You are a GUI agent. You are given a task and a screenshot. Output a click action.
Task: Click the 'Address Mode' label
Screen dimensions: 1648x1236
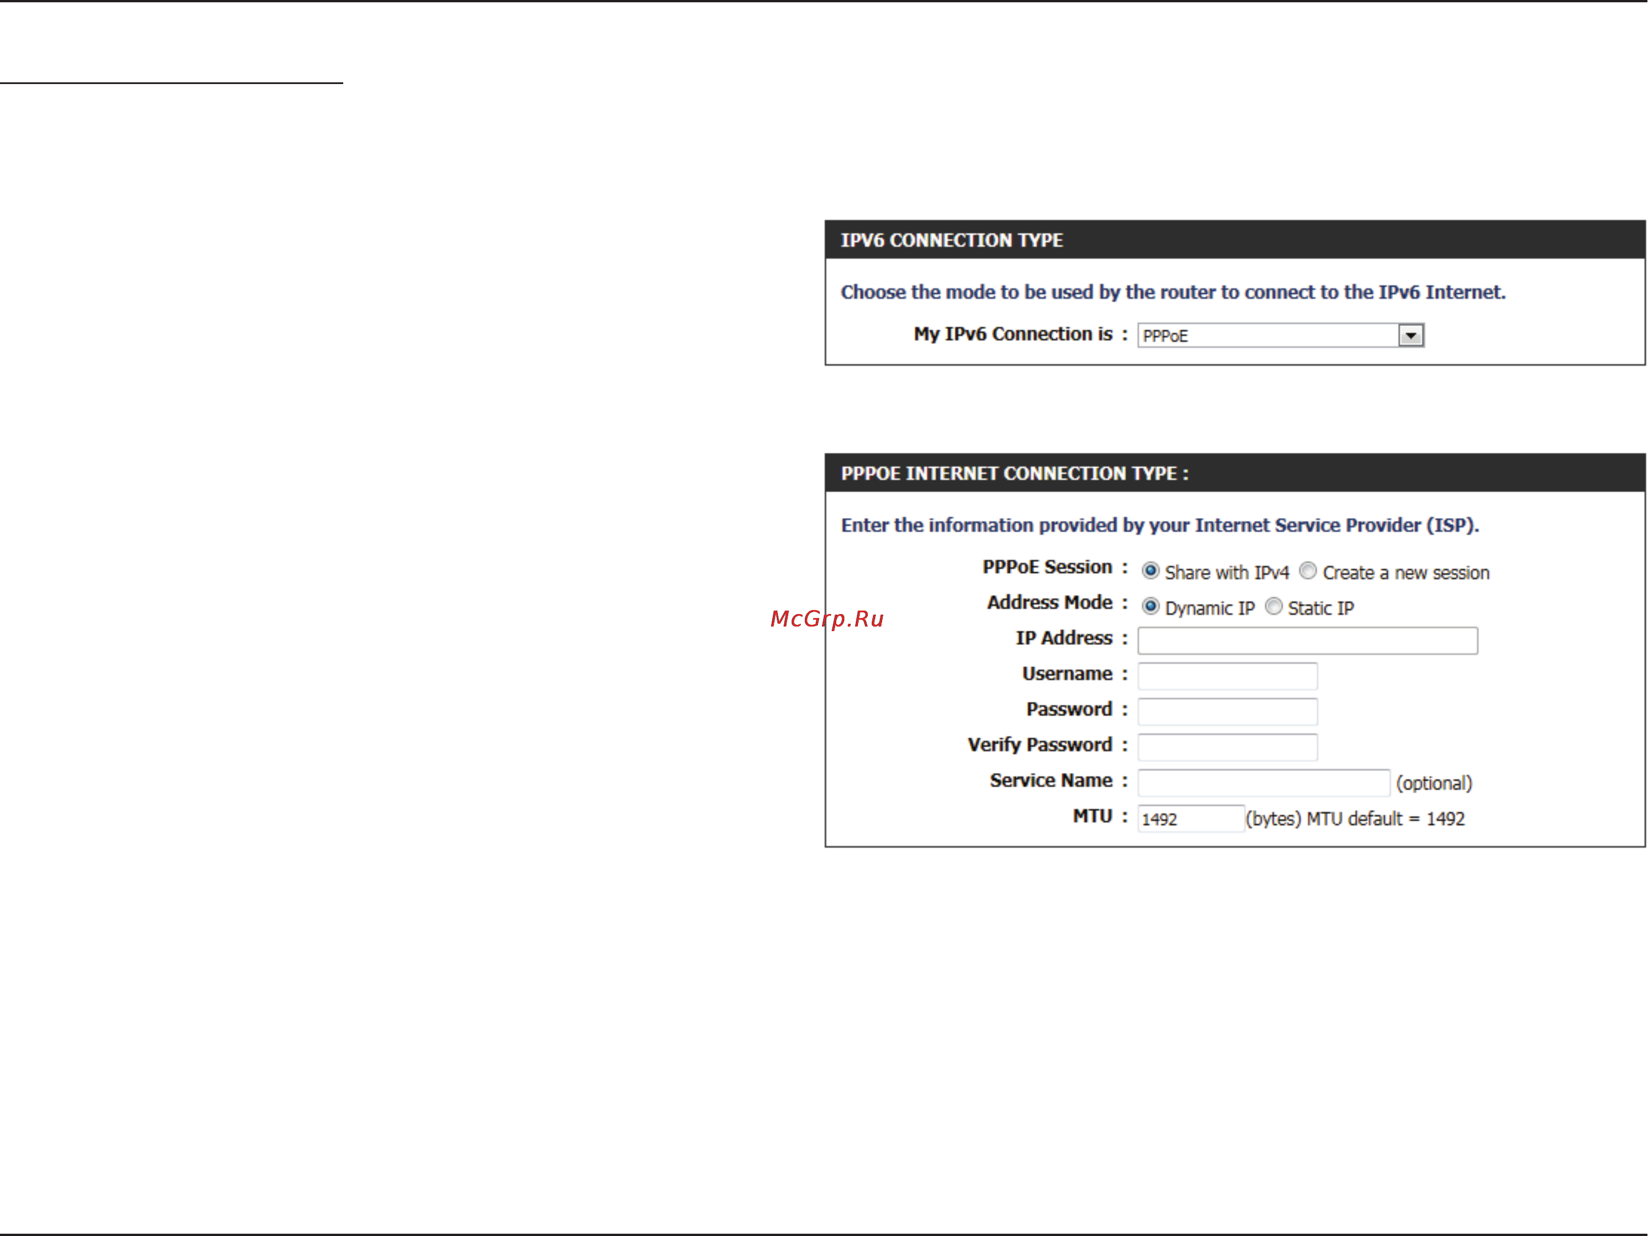click(x=1049, y=603)
